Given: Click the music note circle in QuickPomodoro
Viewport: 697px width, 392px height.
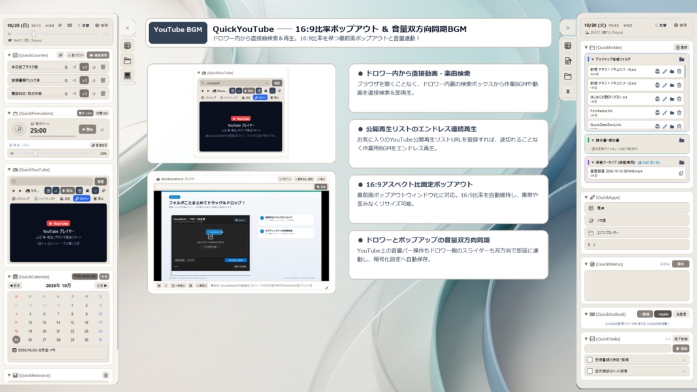Looking at the screenshot, I should click(18, 129).
